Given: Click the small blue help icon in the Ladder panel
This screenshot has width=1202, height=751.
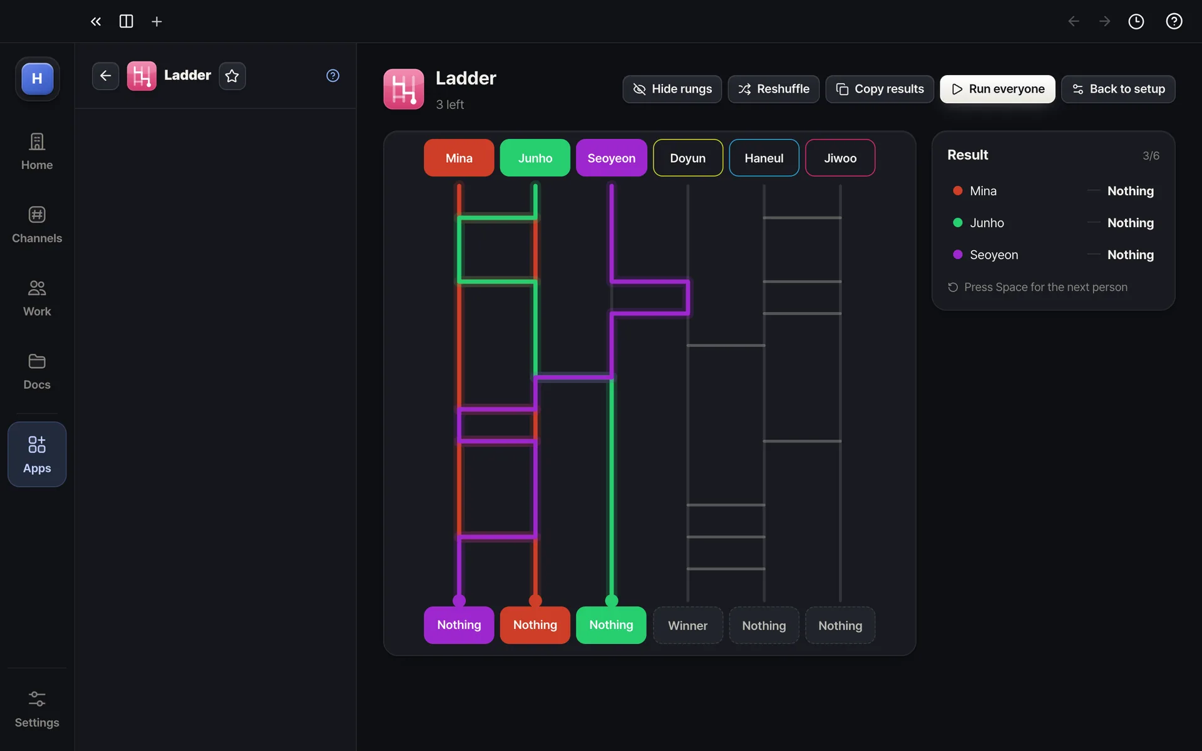Looking at the screenshot, I should (333, 76).
